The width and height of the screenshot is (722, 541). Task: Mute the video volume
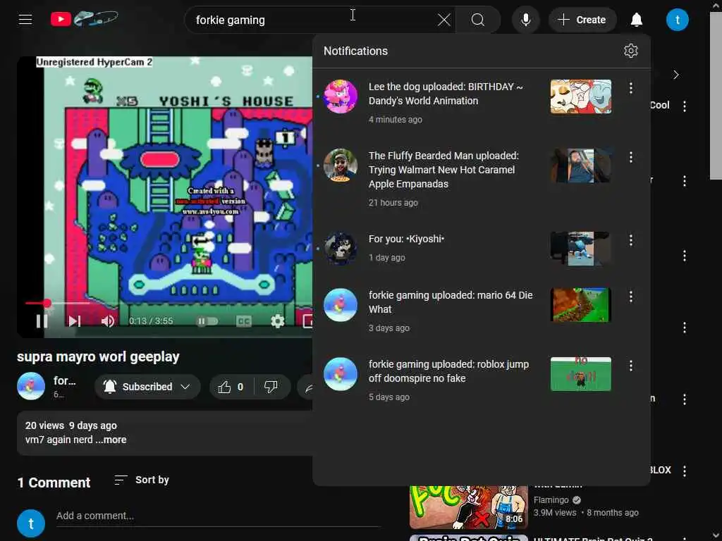click(108, 321)
